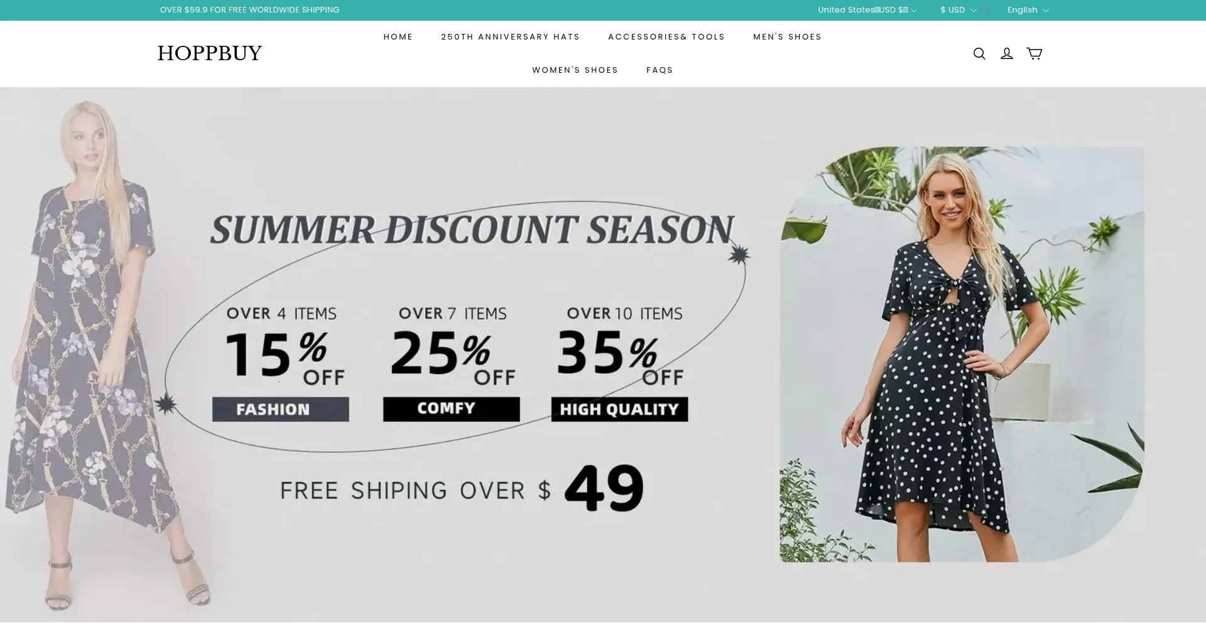Image resolution: width=1206 pixels, height=623 pixels.
Task: Click the HIGH QUALITY banner label
Action: pyautogui.click(x=619, y=409)
